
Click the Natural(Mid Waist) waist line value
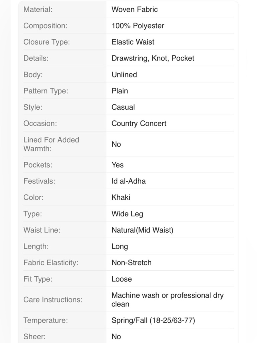pyautogui.click(x=142, y=230)
